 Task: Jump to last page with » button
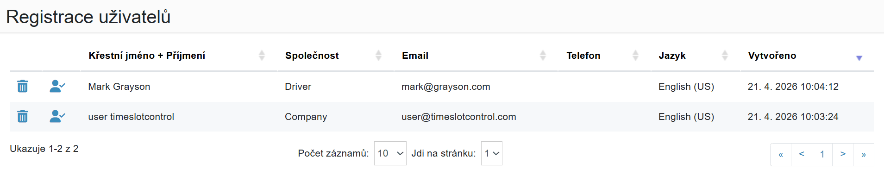tap(864, 155)
